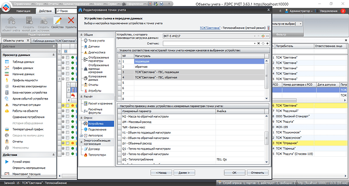Open Температурный график in actions panel
349x186 pixels.
[x=28, y=129]
